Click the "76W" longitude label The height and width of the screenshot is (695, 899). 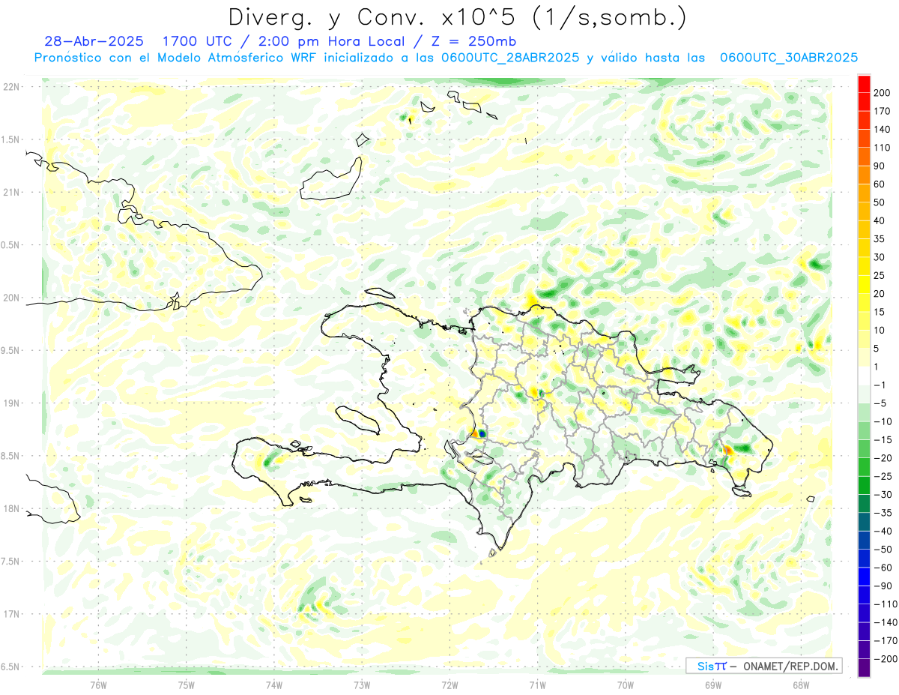[x=98, y=685]
